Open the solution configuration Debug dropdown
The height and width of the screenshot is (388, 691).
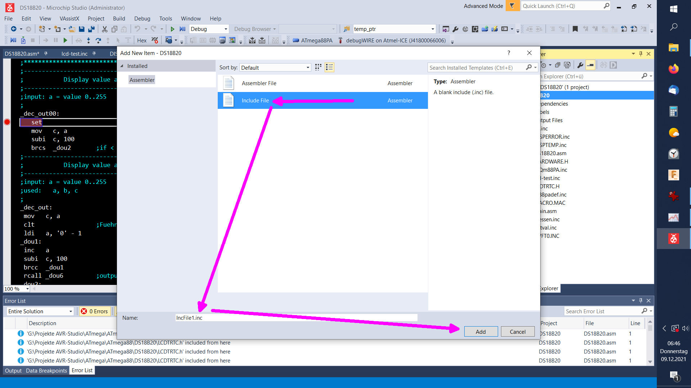tap(209, 29)
